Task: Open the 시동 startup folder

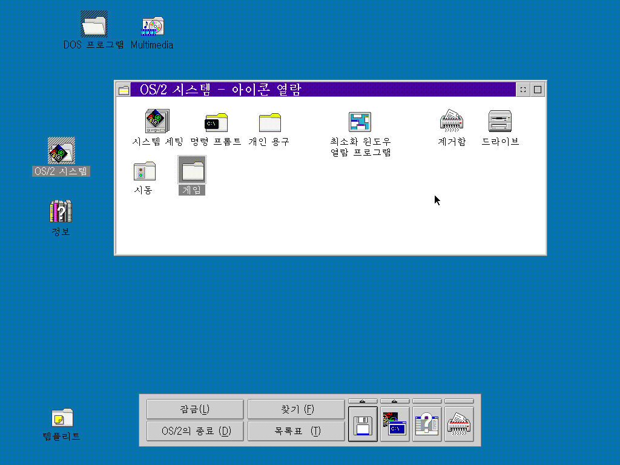Action: 144,171
